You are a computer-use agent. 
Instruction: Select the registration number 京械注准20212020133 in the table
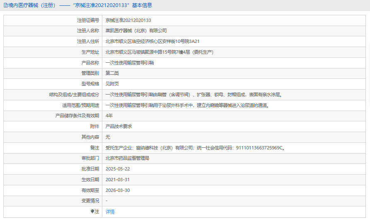[x=128, y=20]
